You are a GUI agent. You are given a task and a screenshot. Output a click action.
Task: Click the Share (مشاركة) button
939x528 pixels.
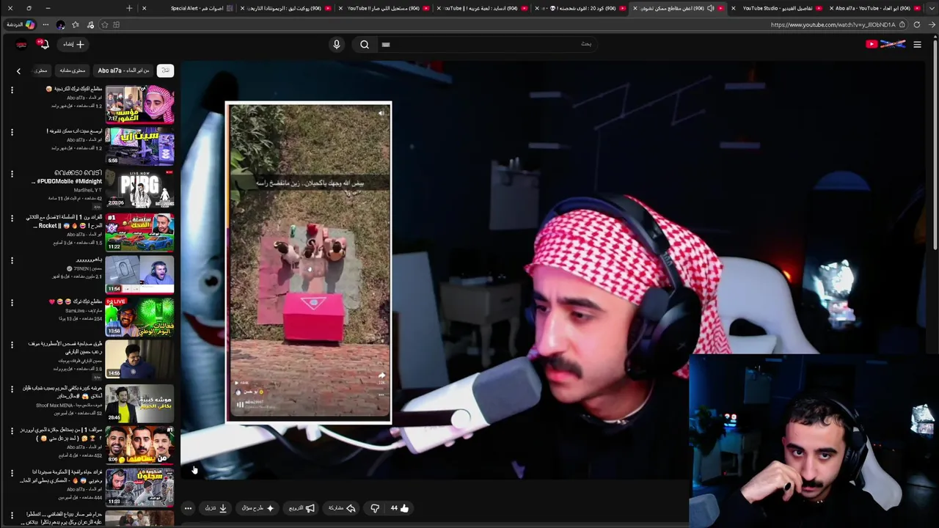pyautogui.click(x=343, y=508)
